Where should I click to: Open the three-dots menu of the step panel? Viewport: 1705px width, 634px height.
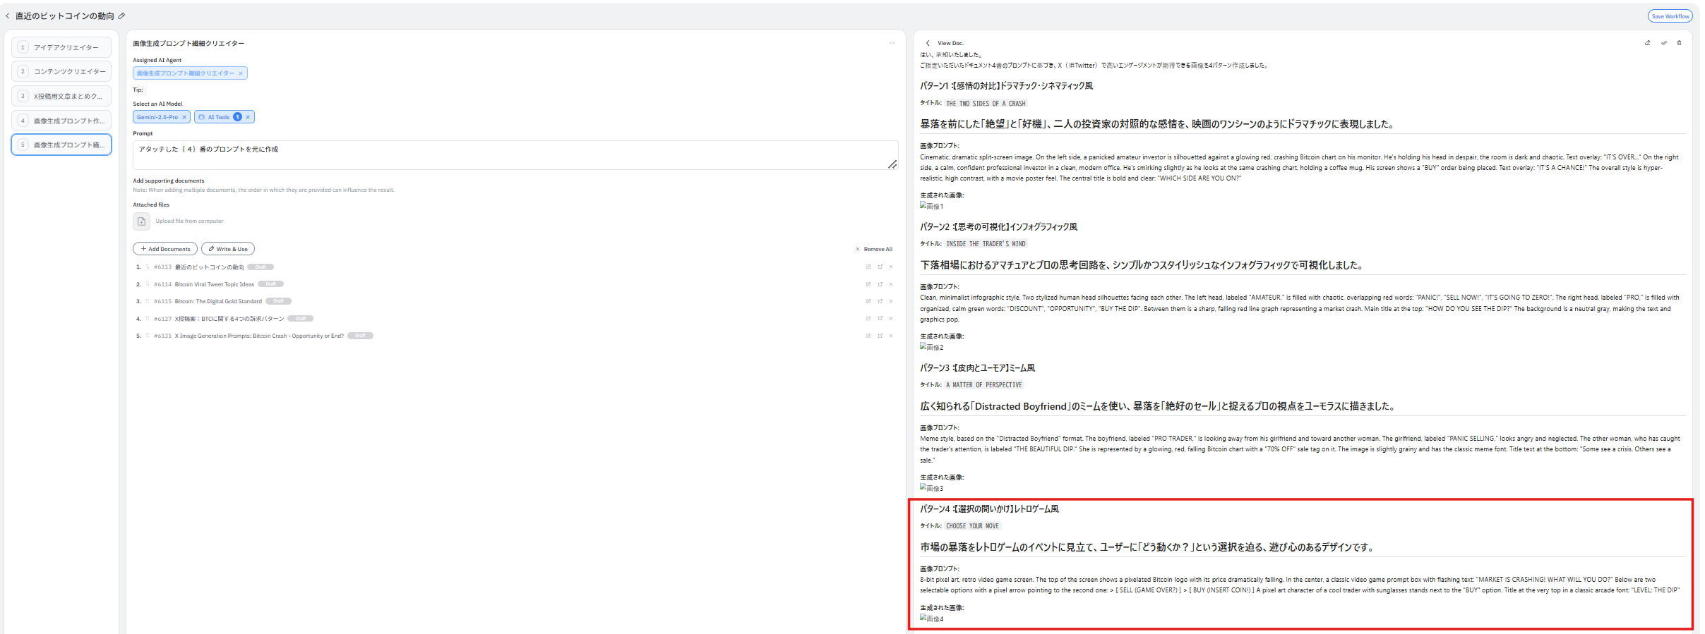(x=892, y=43)
